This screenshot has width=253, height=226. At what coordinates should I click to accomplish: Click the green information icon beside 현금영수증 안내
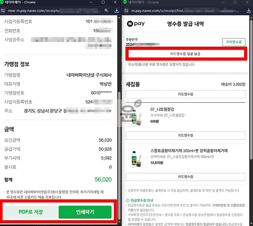coord(128,200)
